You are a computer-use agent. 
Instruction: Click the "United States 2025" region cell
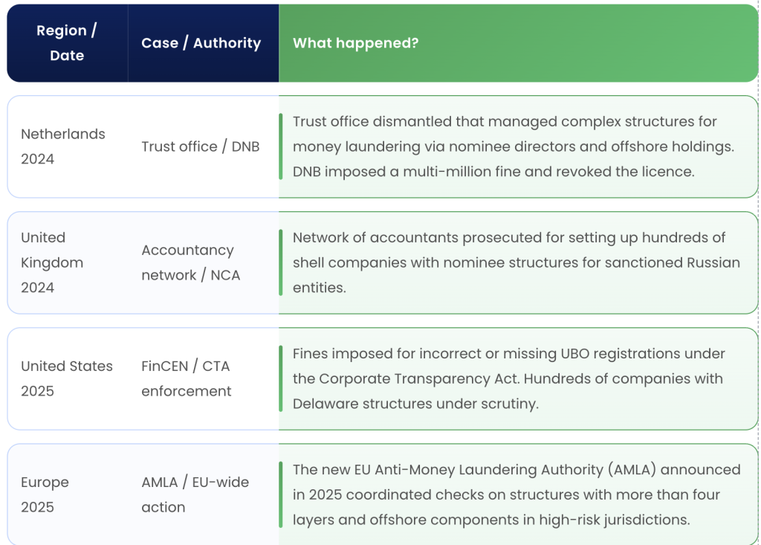67,378
